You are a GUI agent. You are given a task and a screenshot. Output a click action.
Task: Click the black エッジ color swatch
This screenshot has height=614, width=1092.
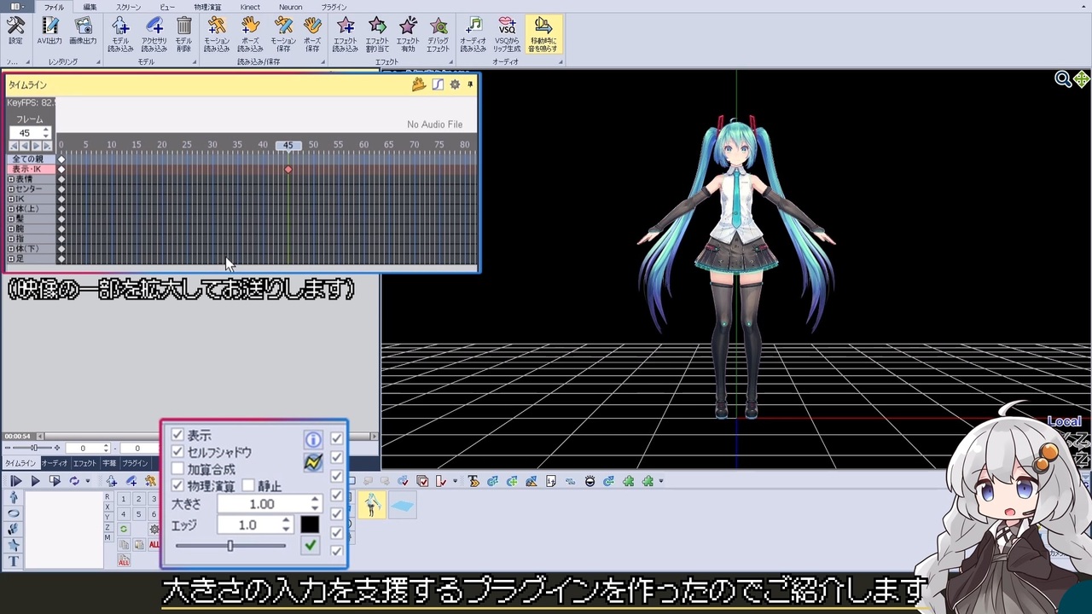[x=310, y=525]
